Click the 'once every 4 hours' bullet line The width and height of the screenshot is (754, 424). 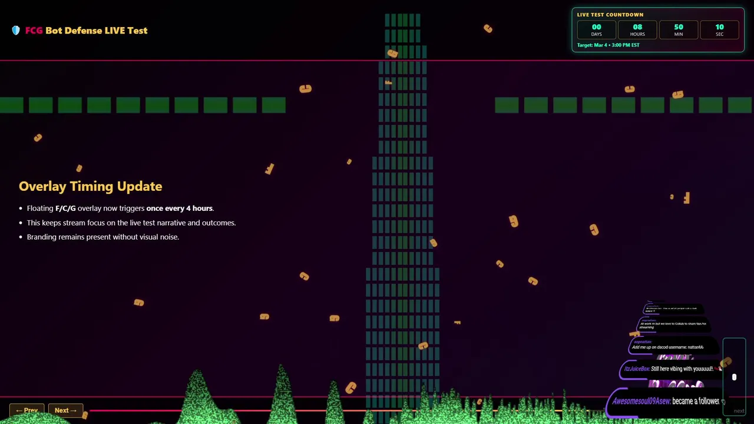coord(120,208)
